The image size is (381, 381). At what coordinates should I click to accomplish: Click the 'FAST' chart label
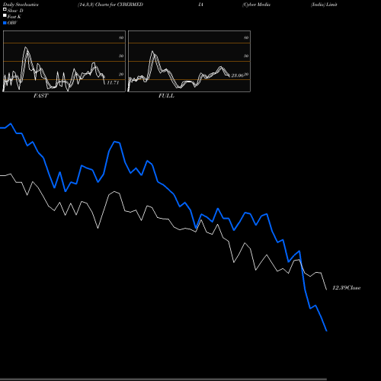pyautogui.click(x=40, y=96)
